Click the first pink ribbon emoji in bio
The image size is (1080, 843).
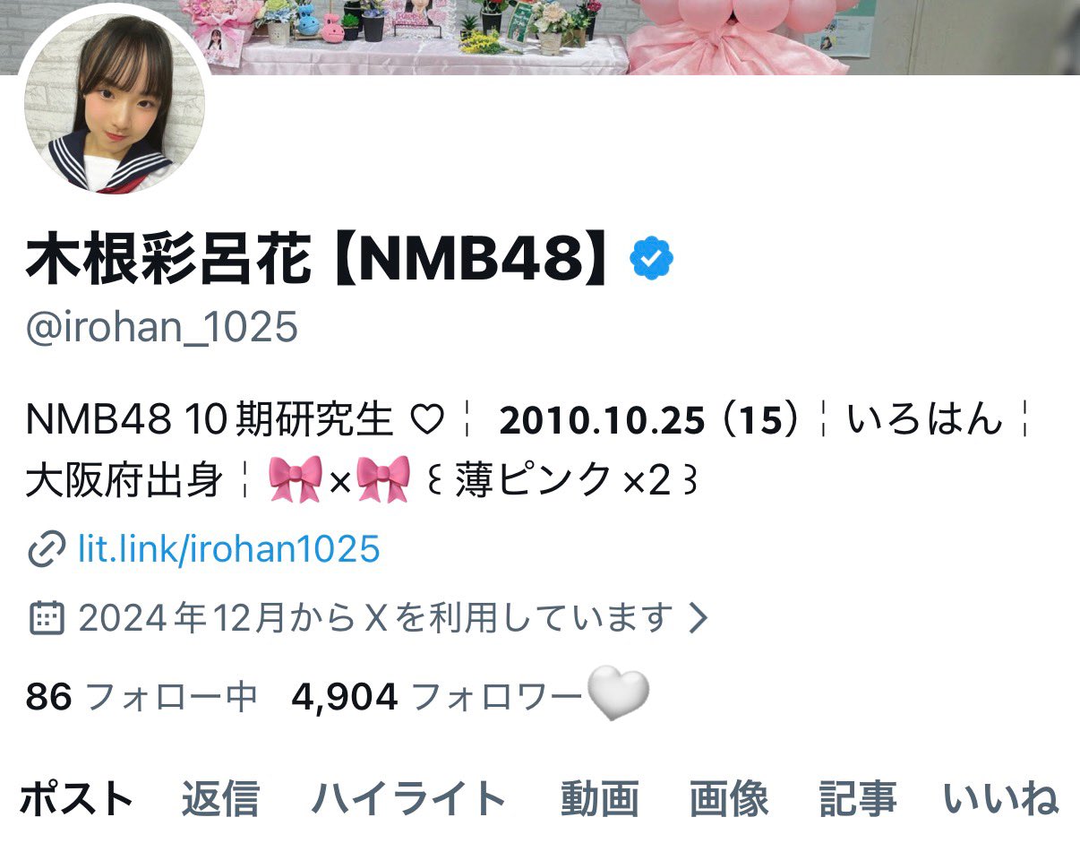point(295,480)
